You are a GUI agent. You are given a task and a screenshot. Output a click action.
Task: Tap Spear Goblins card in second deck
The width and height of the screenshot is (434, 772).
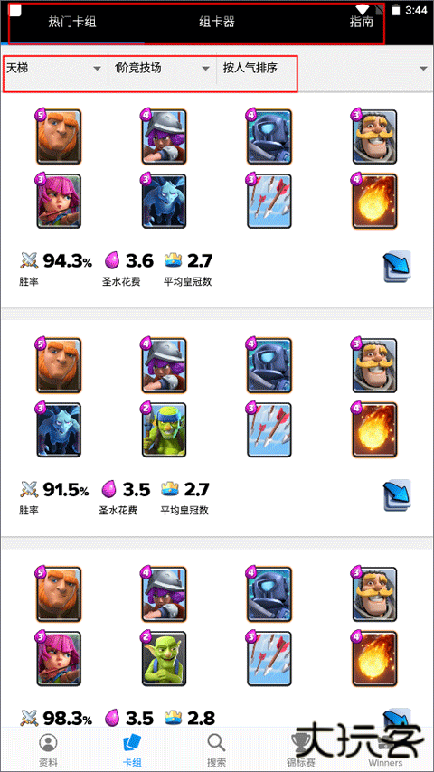pyautogui.click(x=164, y=429)
